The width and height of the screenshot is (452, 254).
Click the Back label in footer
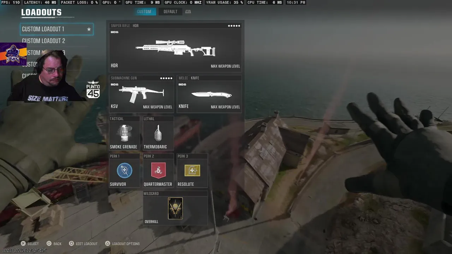[57, 244]
